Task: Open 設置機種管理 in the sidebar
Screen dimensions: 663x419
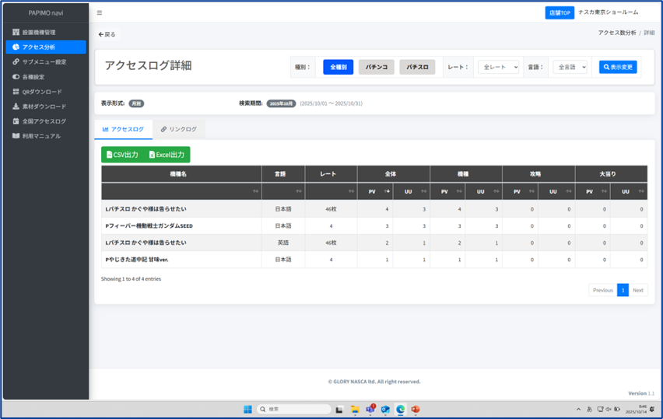Action: point(38,33)
